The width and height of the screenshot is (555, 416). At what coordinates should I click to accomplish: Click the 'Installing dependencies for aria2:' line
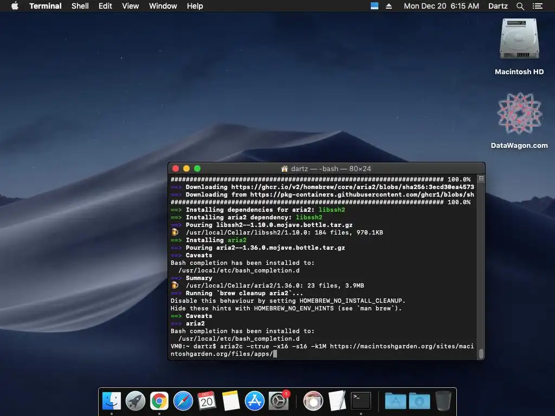coord(257,210)
